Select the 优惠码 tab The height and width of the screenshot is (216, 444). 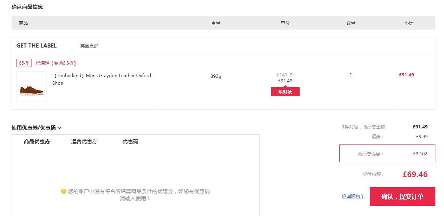coord(130,142)
